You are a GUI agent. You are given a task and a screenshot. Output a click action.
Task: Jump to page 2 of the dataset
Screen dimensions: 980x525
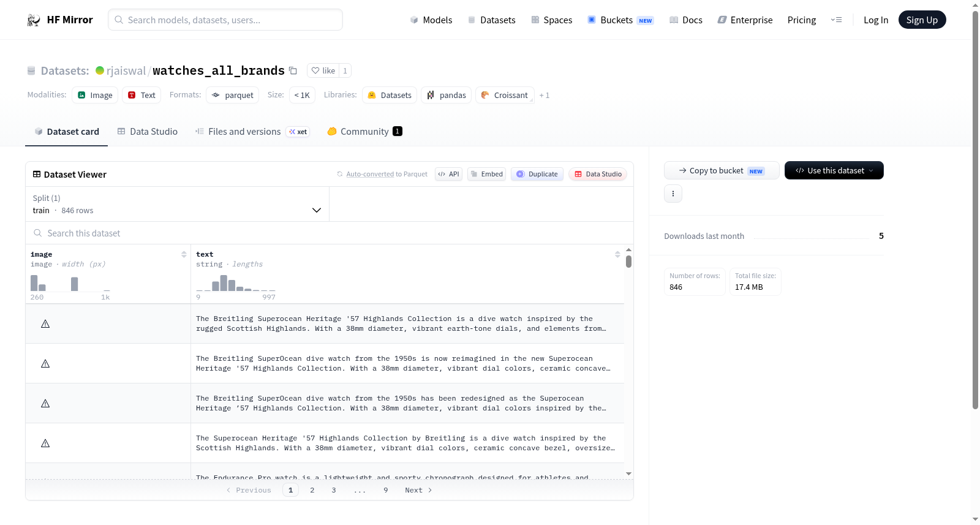312,490
